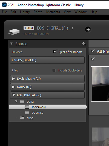Open source selector arrows next to EOS_DIGITAL (F:)
This screenshot has width=109, height=146.
[73, 28]
